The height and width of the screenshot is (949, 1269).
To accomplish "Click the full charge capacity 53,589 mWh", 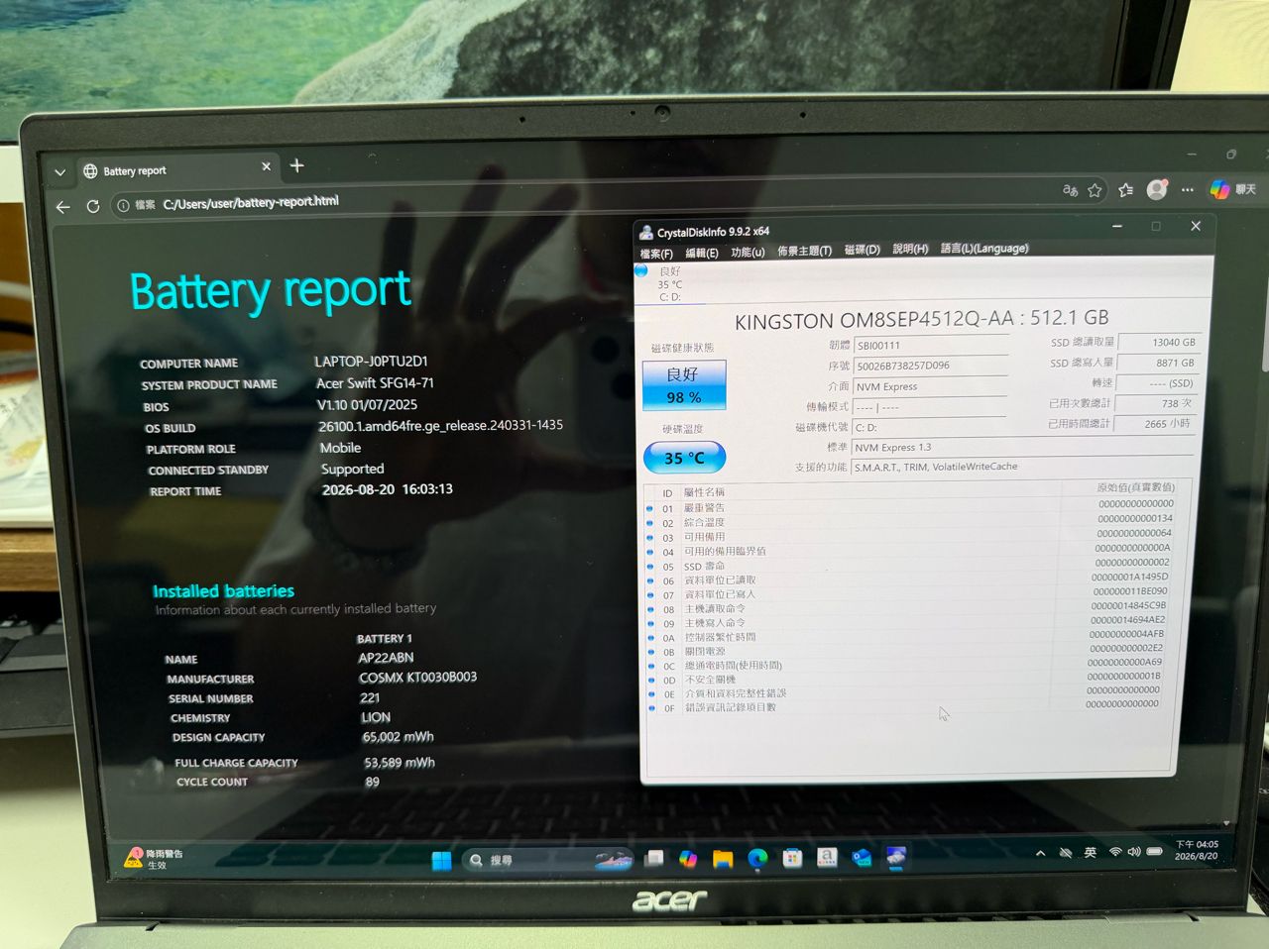I will [400, 763].
